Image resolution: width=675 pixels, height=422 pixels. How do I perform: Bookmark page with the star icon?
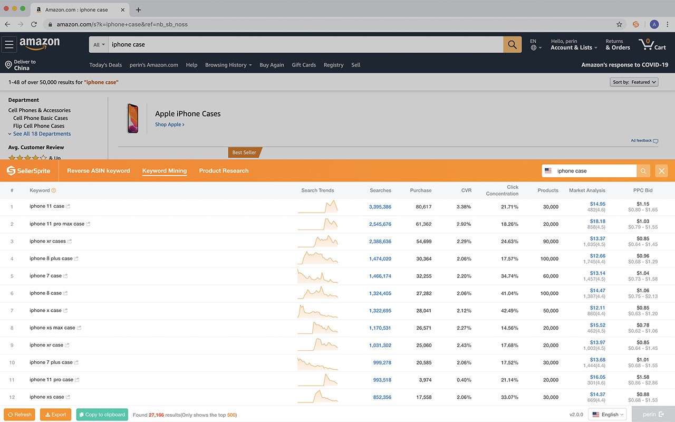(x=619, y=24)
